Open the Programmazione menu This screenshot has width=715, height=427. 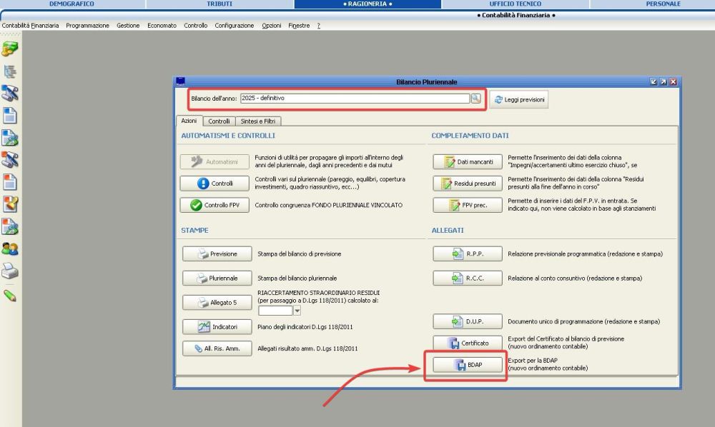(x=87, y=26)
